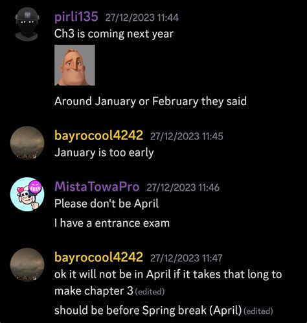Viewport: 307px width, 323px height.
Task: Click the bayrocool4242 username at 11:47
Action: (x=98, y=257)
